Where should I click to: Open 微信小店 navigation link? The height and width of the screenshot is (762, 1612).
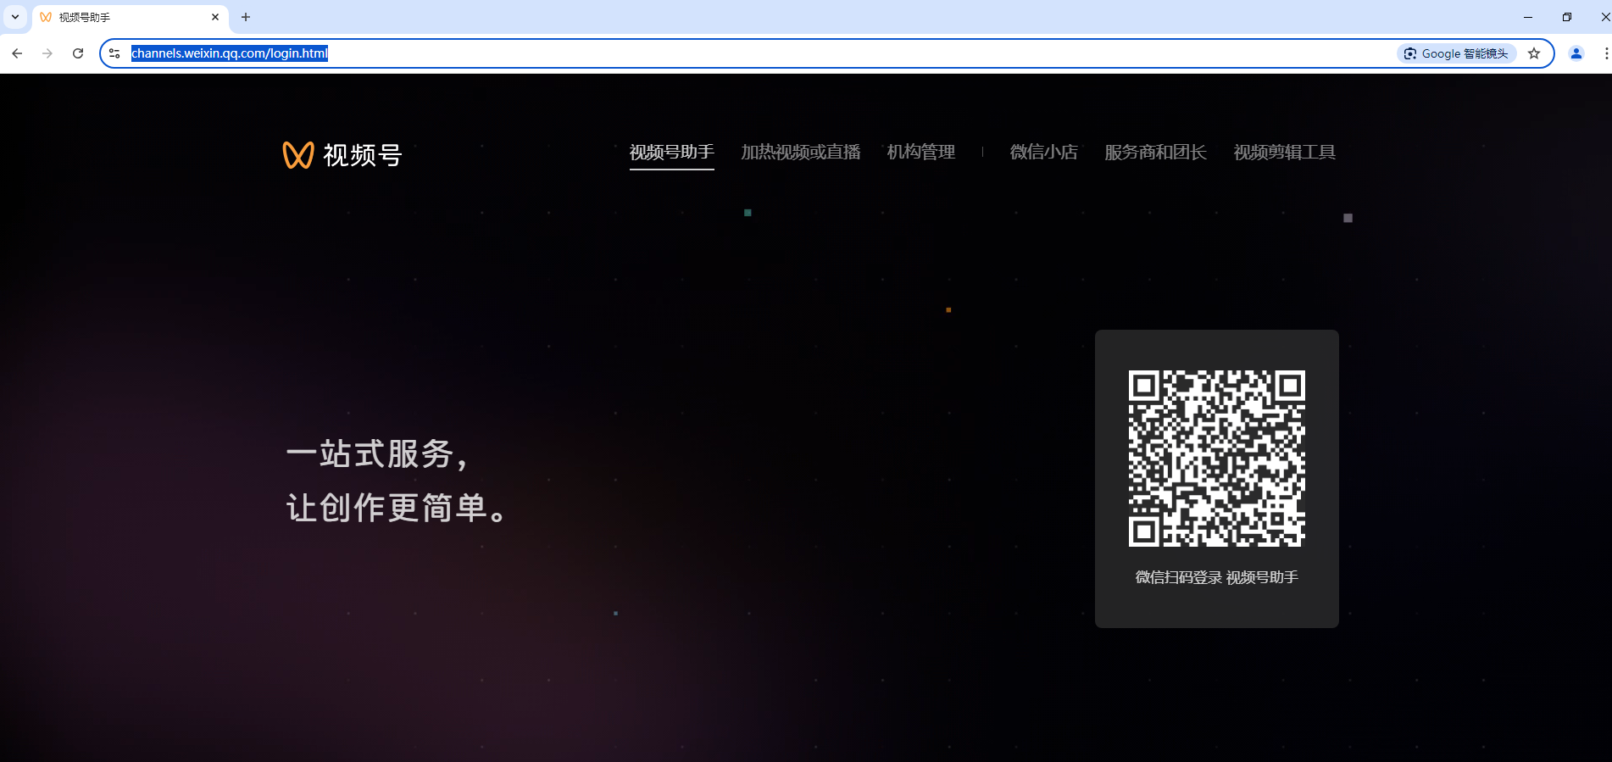click(1044, 153)
